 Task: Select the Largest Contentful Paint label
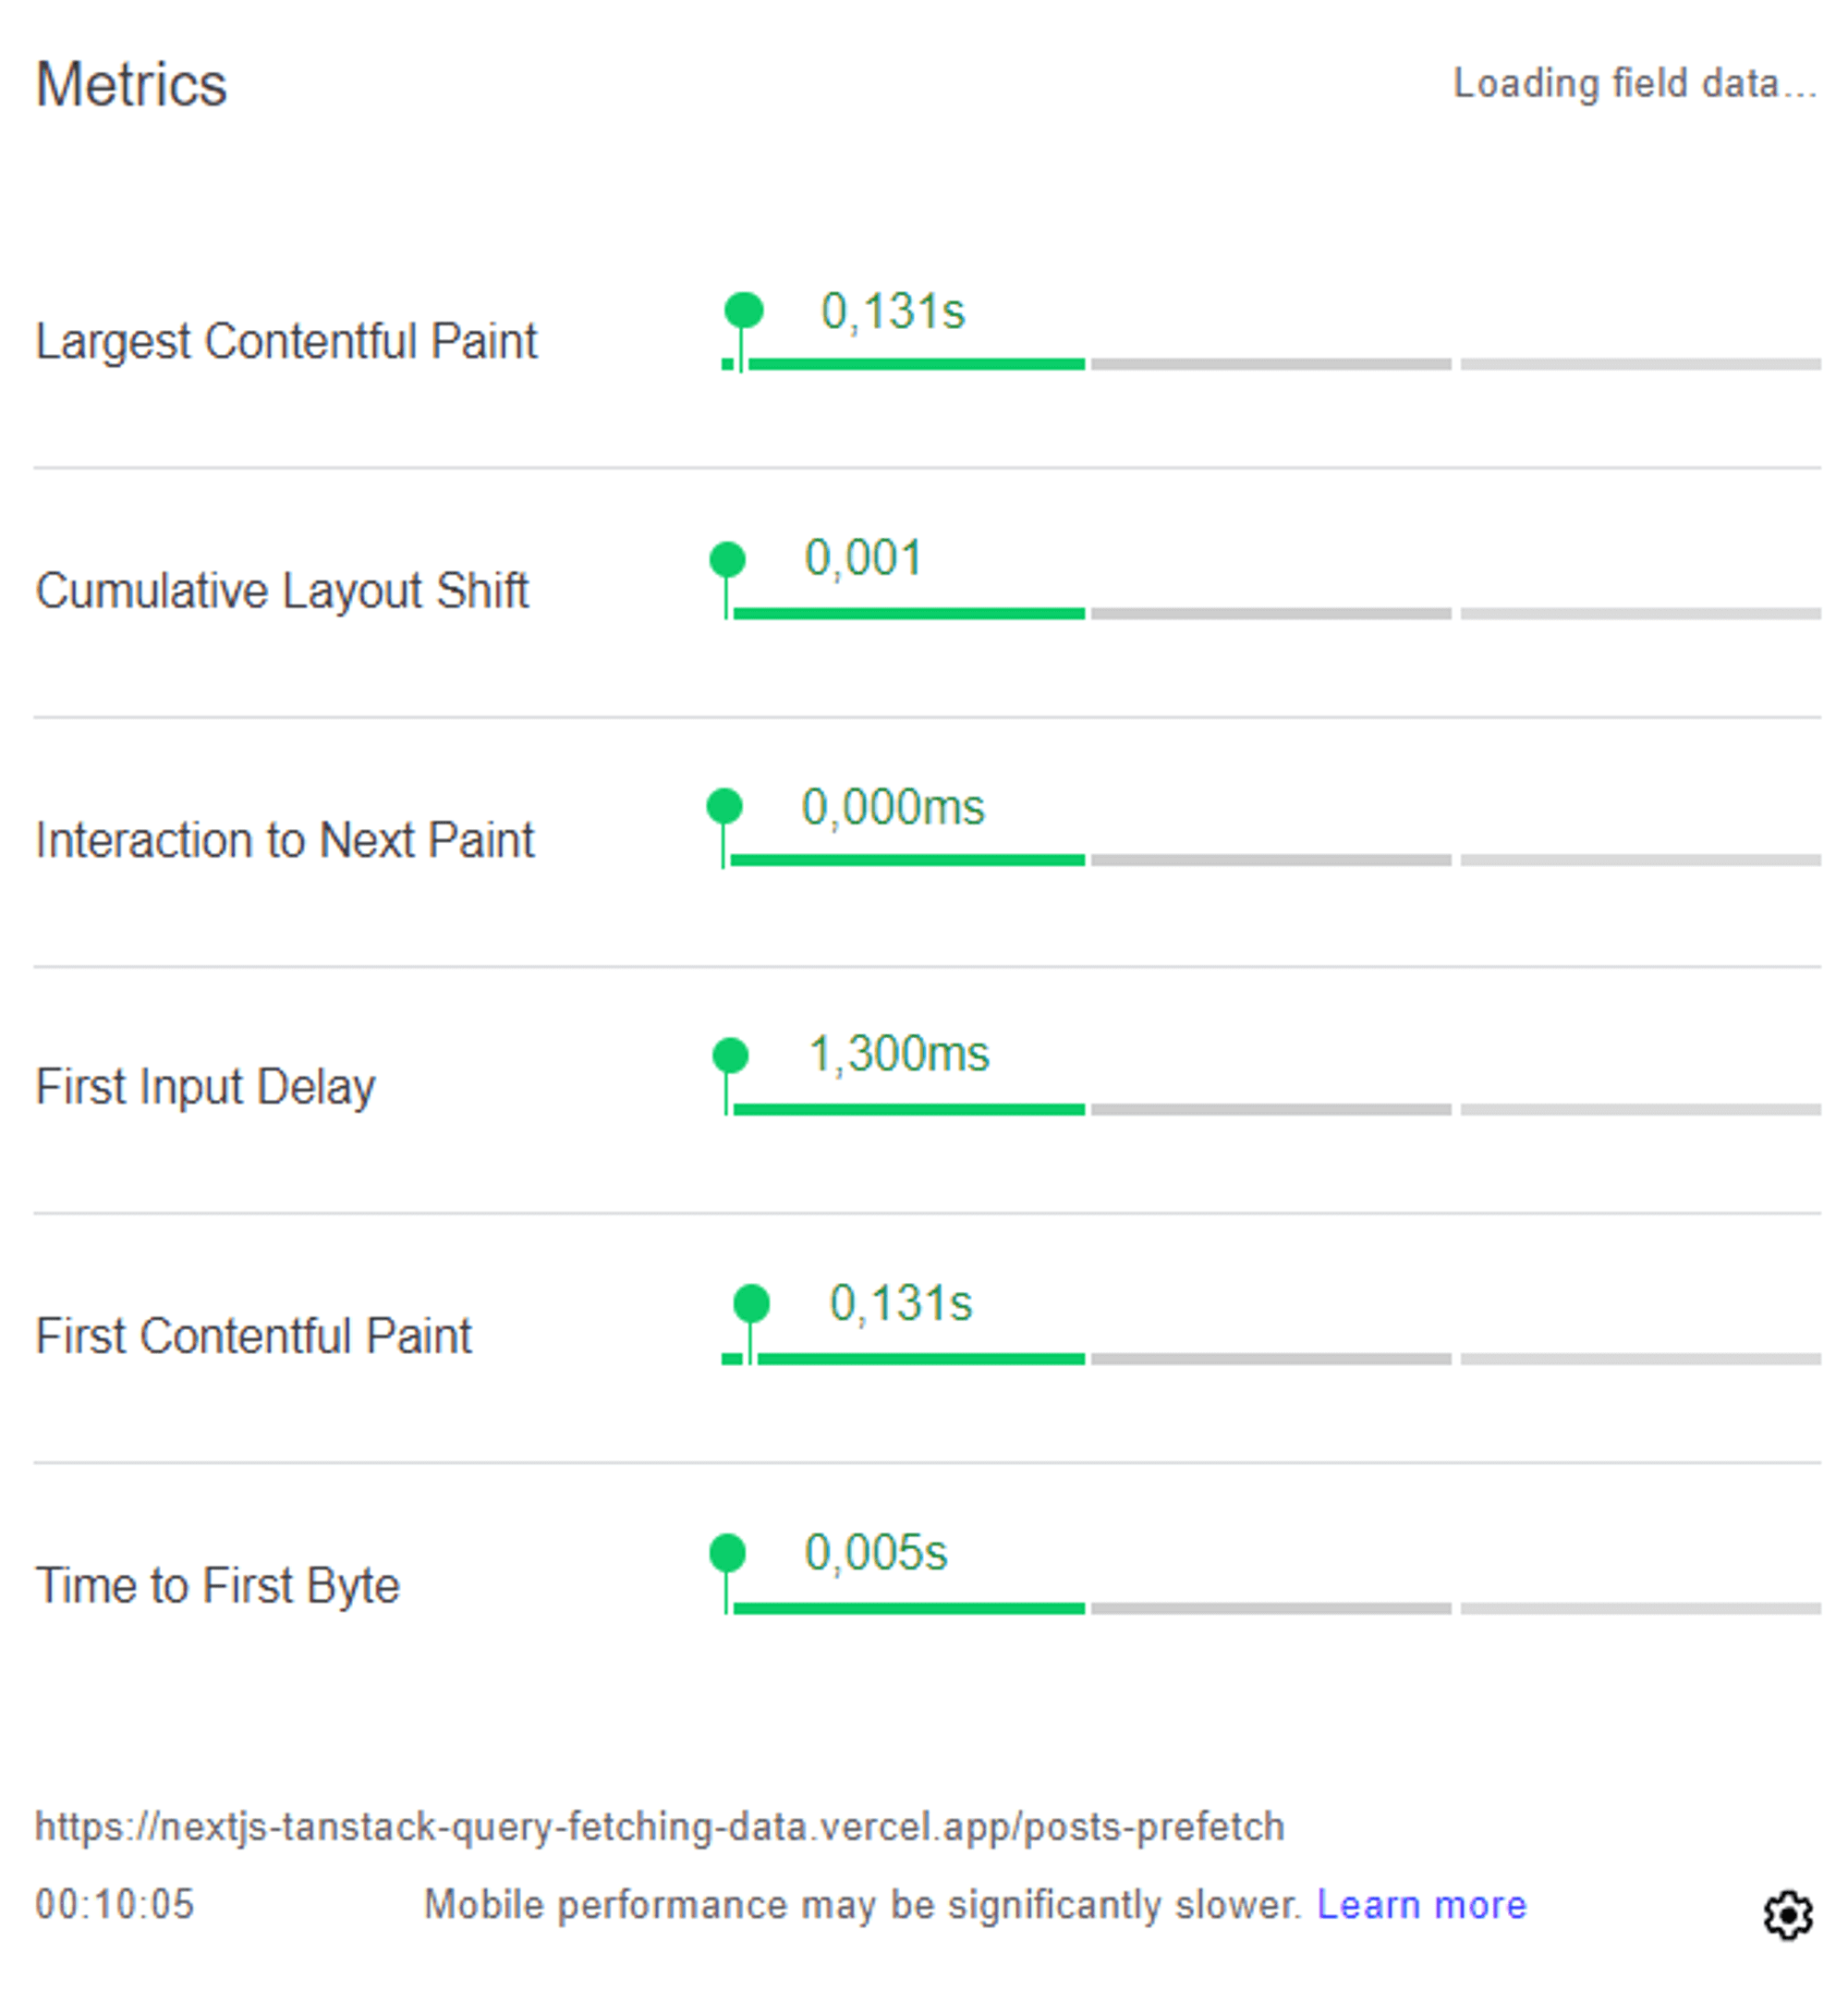point(286,341)
